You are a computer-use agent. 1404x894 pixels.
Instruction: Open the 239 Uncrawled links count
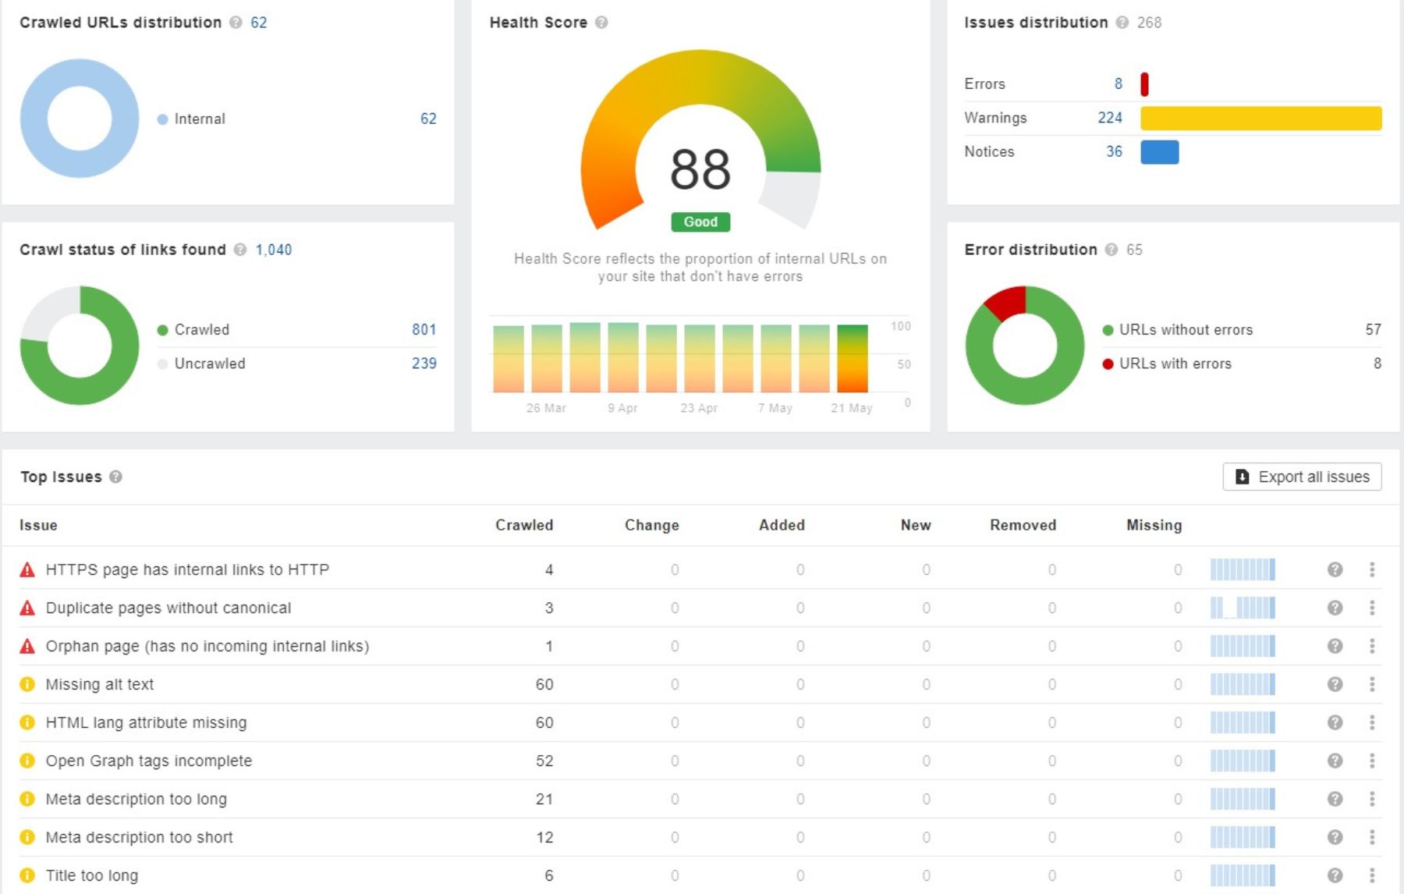tap(424, 364)
